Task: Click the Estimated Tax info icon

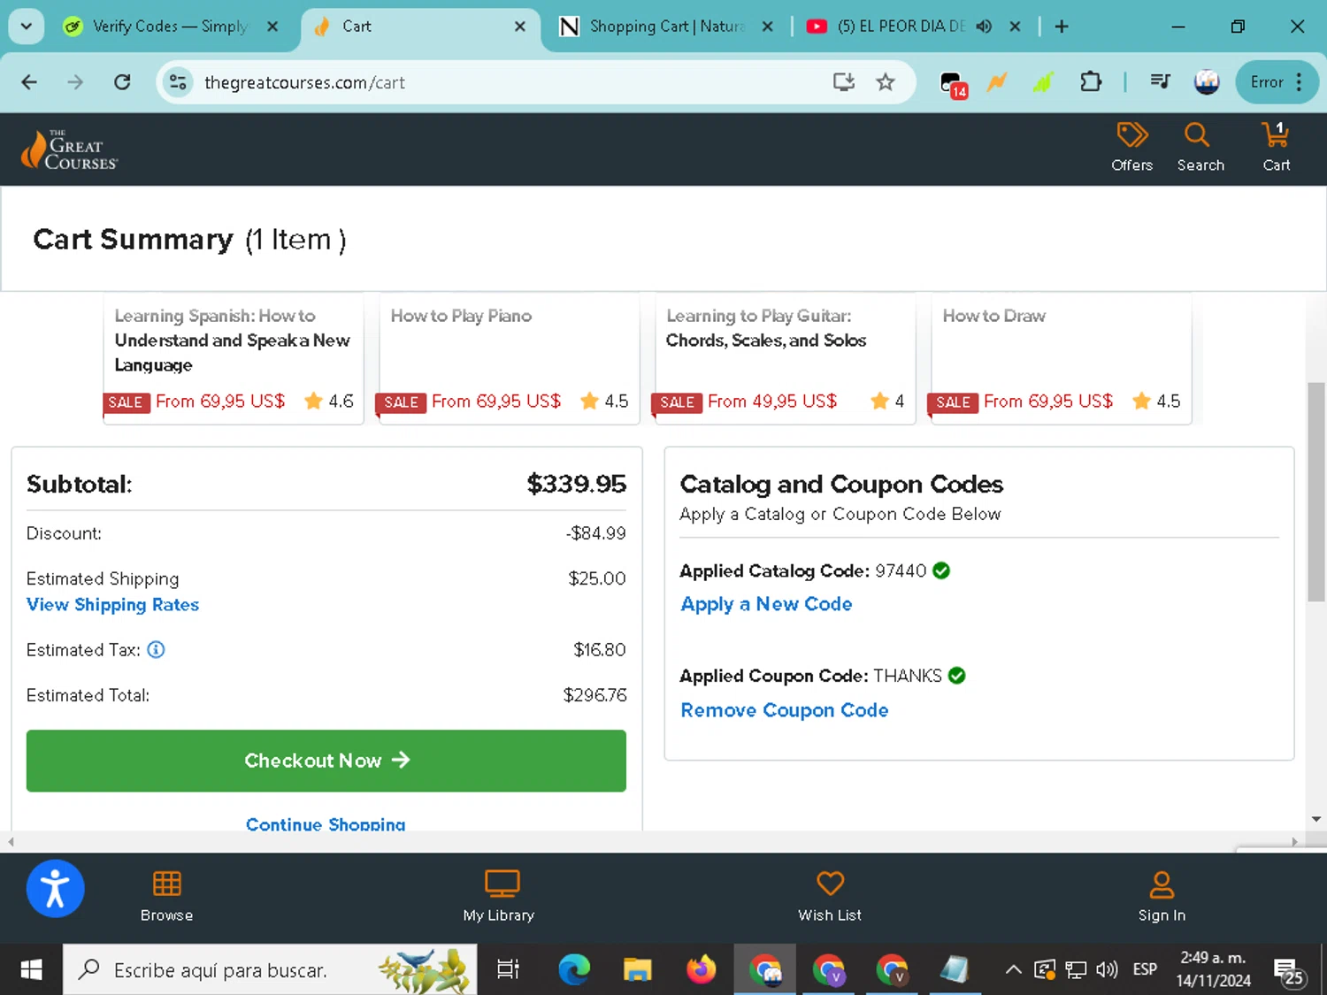Action: point(156,650)
